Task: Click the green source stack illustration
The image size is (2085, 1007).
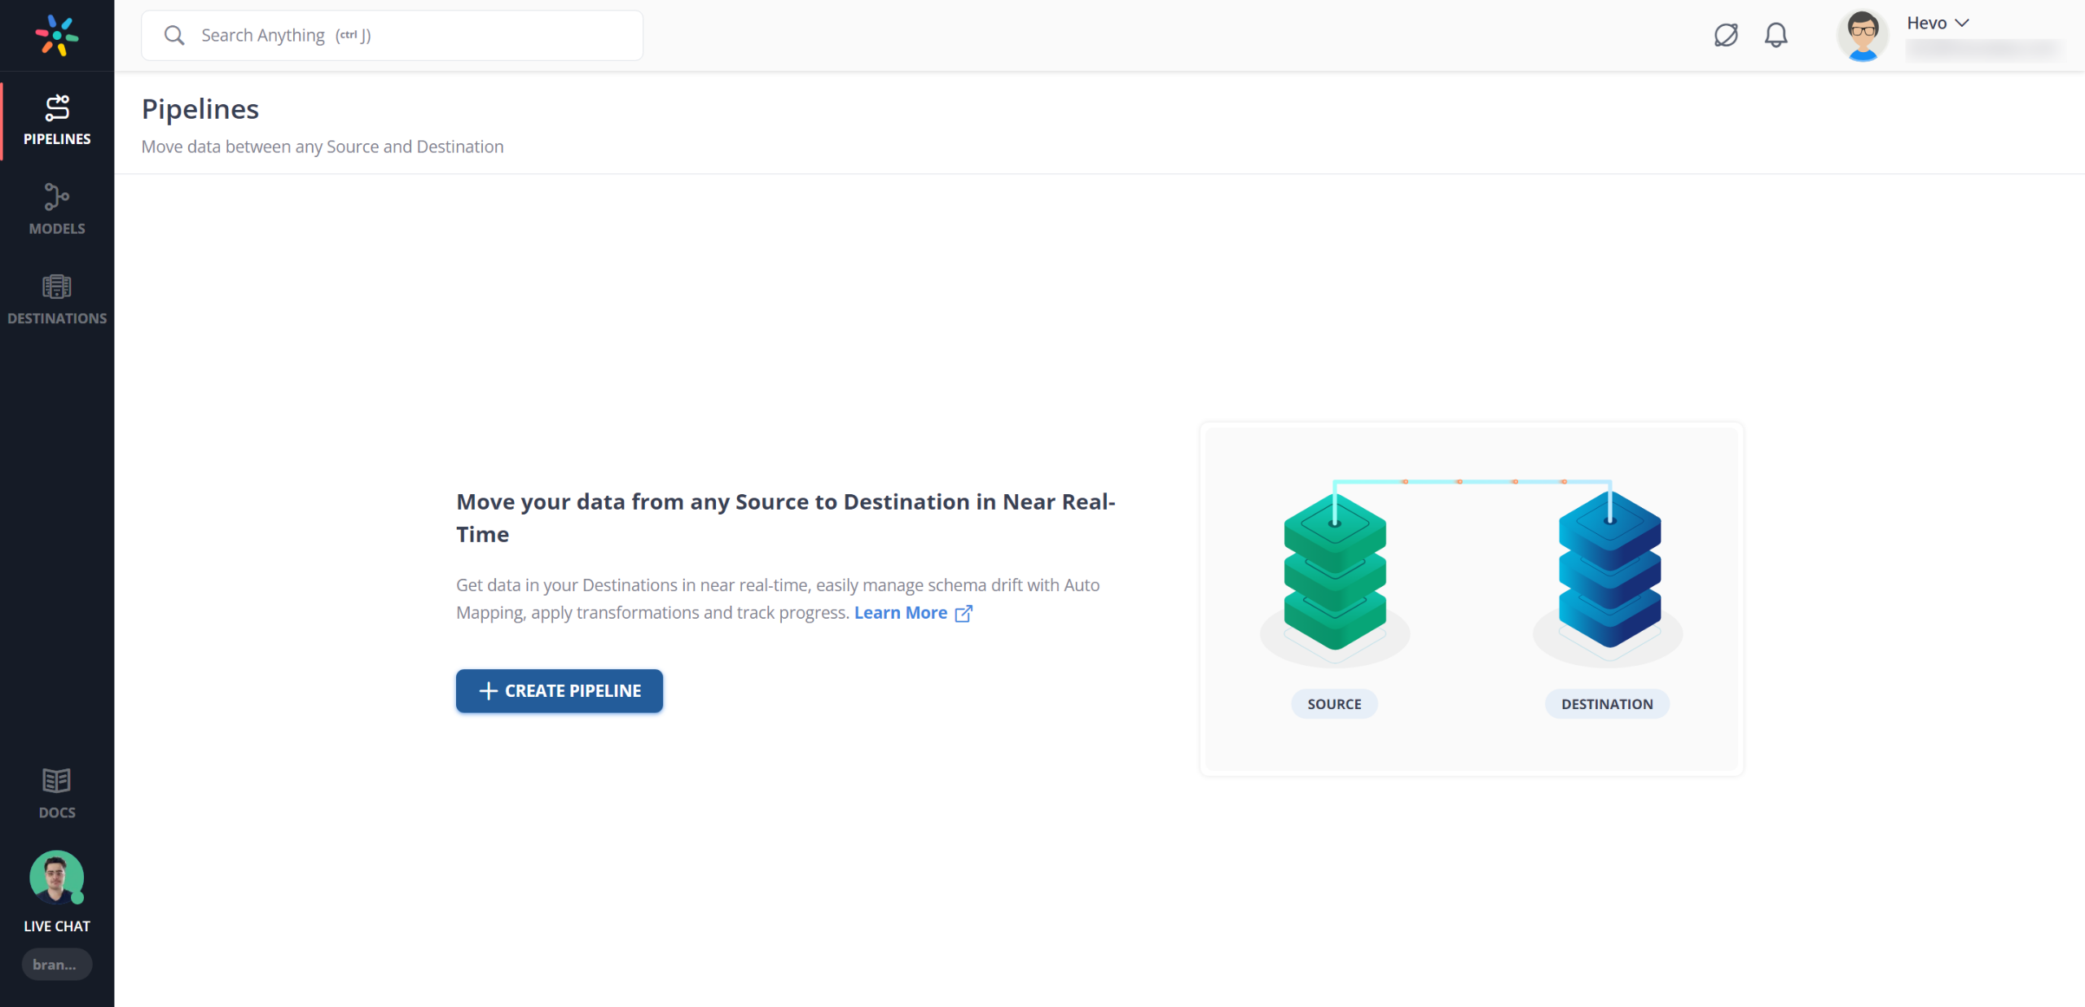Action: [x=1334, y=573]
